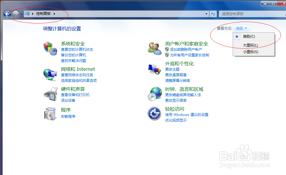Open recent pages dropdown beside forward button
Screen dimensions: 286x175
(21, 14)
